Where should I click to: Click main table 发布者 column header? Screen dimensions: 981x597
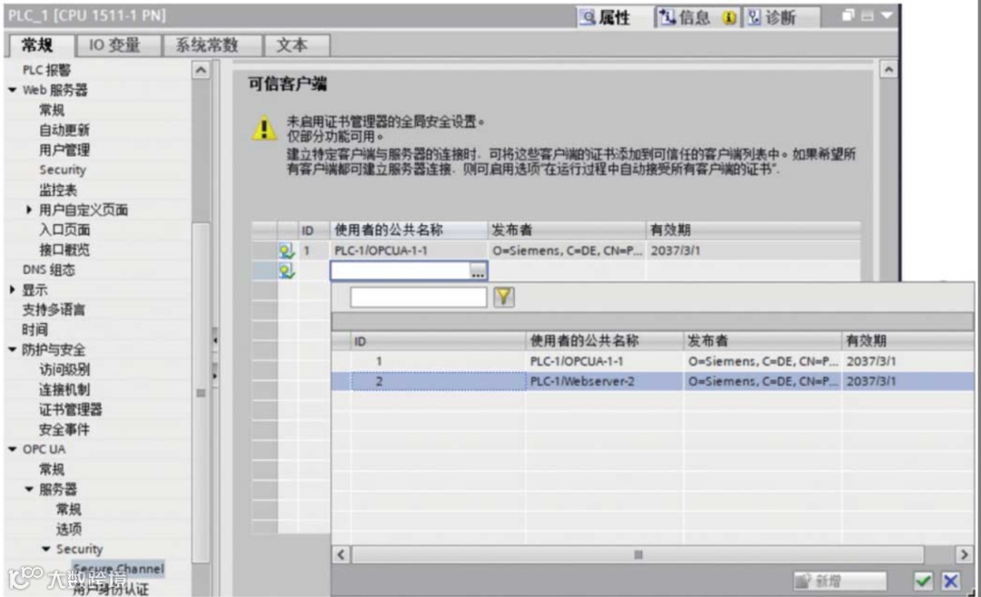pyautogui.click(x=566, y=230)
